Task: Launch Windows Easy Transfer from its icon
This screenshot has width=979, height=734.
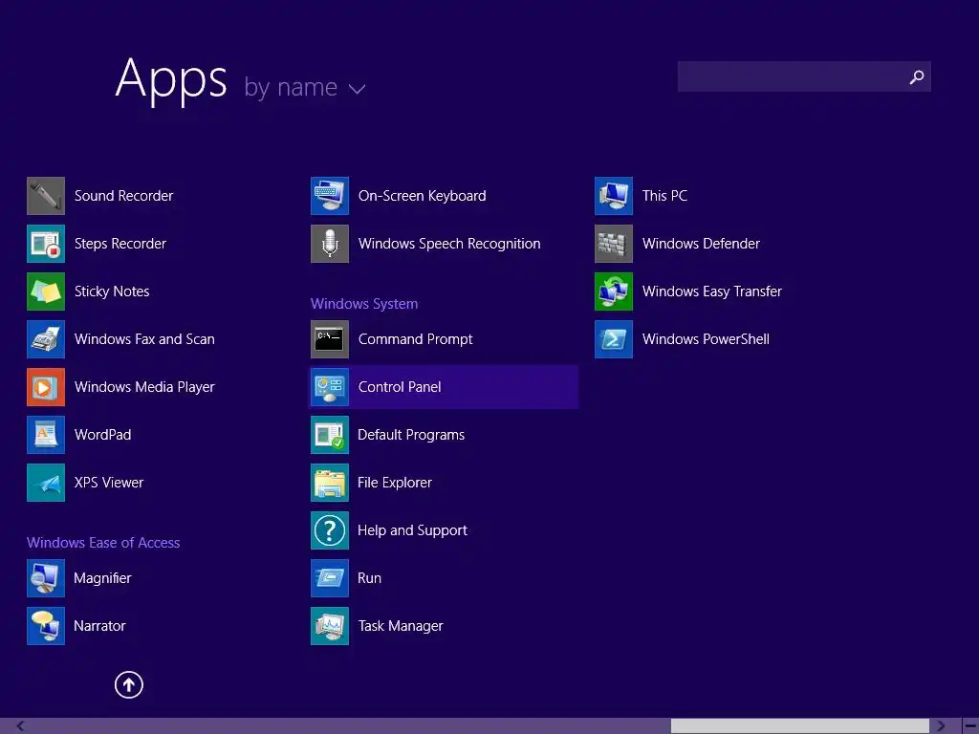Action: [614, 291]
